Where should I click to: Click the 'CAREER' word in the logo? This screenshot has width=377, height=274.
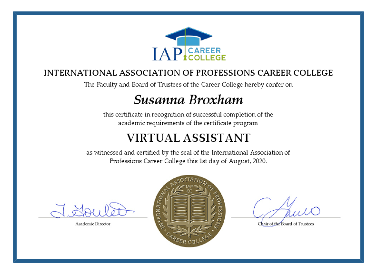[x=204, y=50]
